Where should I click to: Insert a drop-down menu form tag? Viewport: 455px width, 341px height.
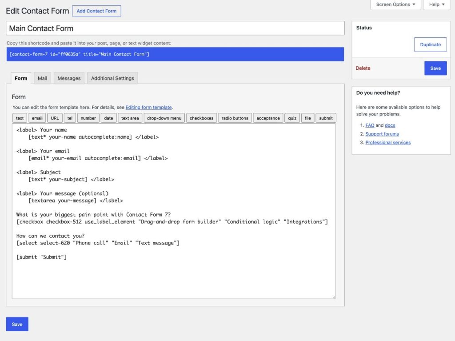coord(164,118)
